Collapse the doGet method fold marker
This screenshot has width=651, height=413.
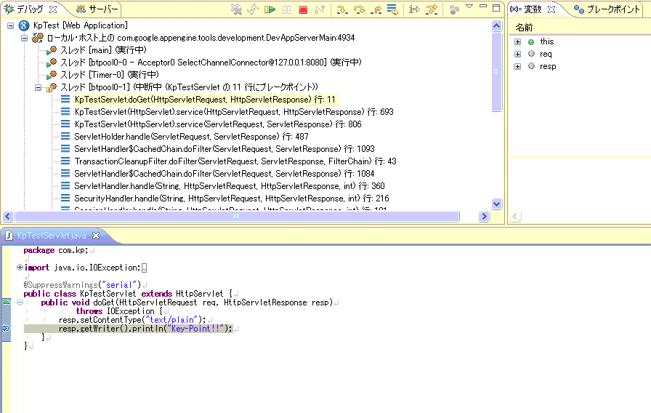(x=20, y=302)
